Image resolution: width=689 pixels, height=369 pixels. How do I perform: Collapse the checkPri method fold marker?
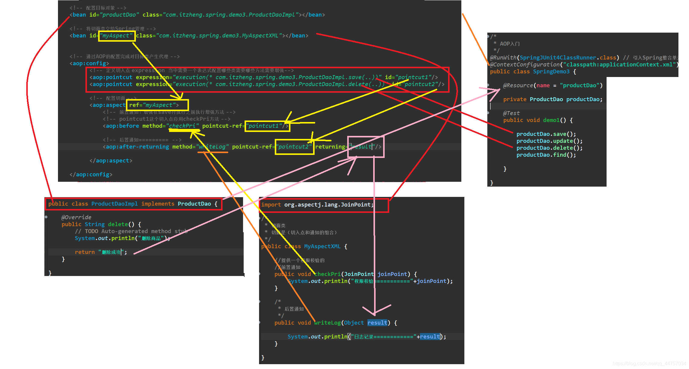(x=260, y=274)
